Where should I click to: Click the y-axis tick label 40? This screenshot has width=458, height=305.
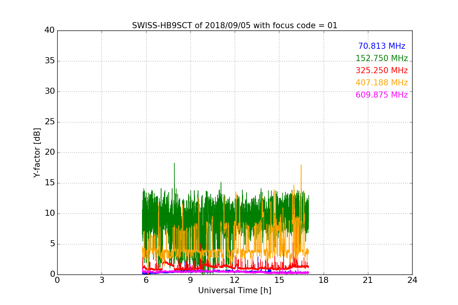click(x=50, y=30)
